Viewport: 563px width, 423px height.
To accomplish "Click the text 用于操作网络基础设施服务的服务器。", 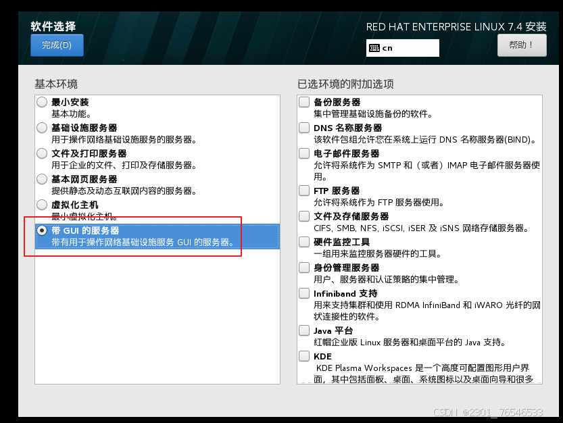I will (124, 140).
